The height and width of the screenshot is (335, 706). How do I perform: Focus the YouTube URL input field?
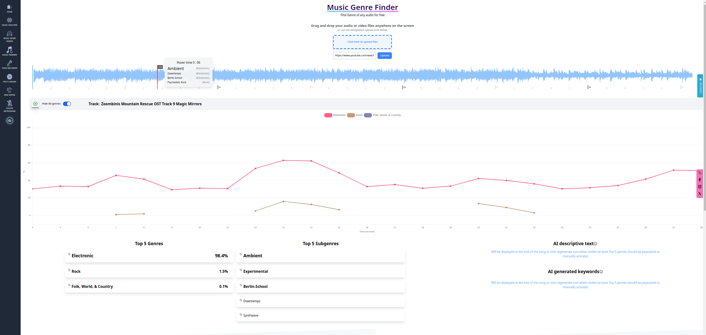(x=354, y=56)
